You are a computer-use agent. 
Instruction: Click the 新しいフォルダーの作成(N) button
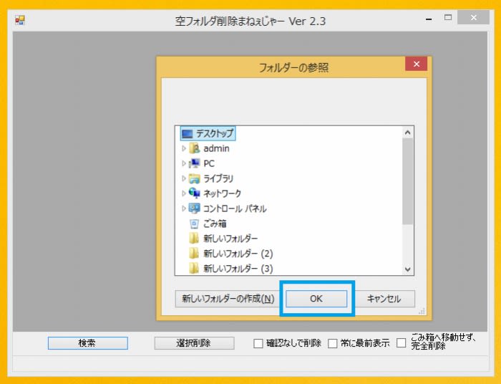pos(227,299)
